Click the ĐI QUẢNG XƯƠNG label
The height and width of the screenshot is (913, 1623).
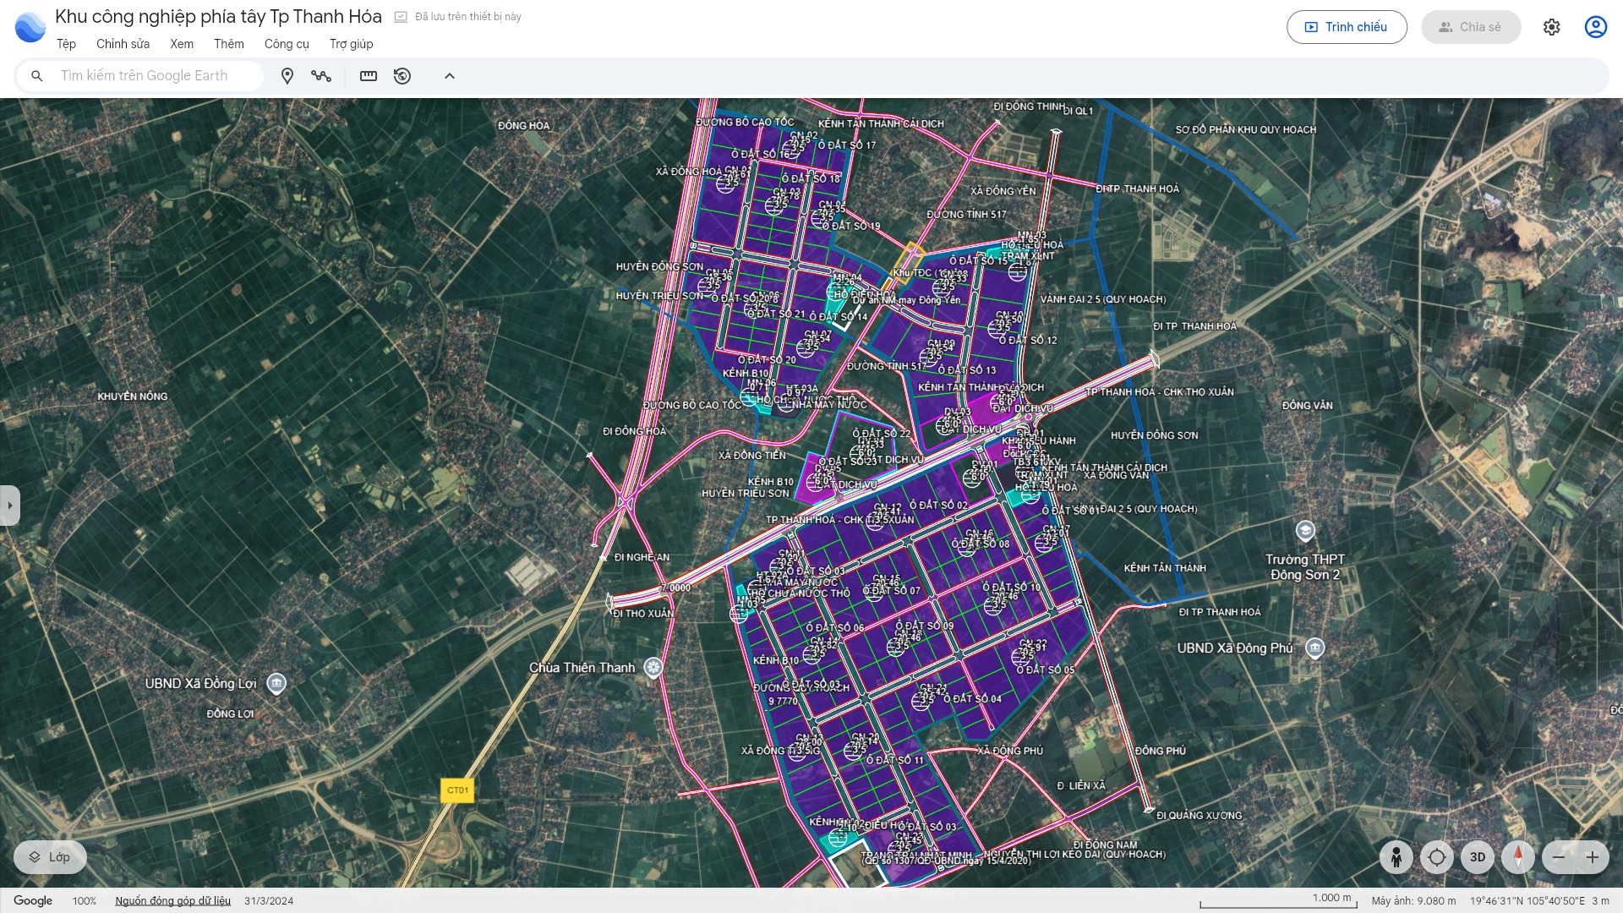click(1199, 816)
